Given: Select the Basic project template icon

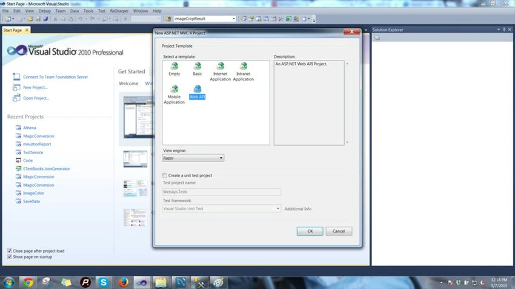Looking at the screenshot, I should pos(198,66).
